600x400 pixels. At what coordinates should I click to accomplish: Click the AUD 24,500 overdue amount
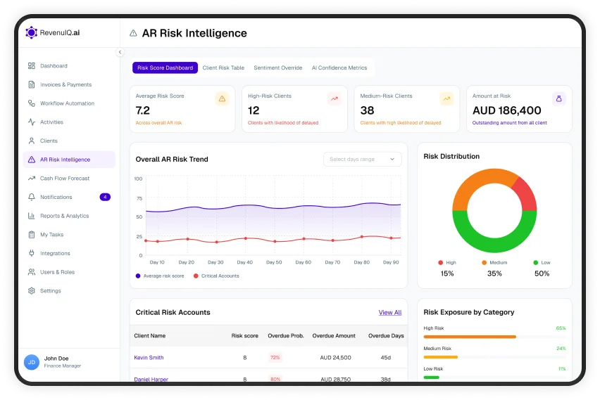point(335,357)
